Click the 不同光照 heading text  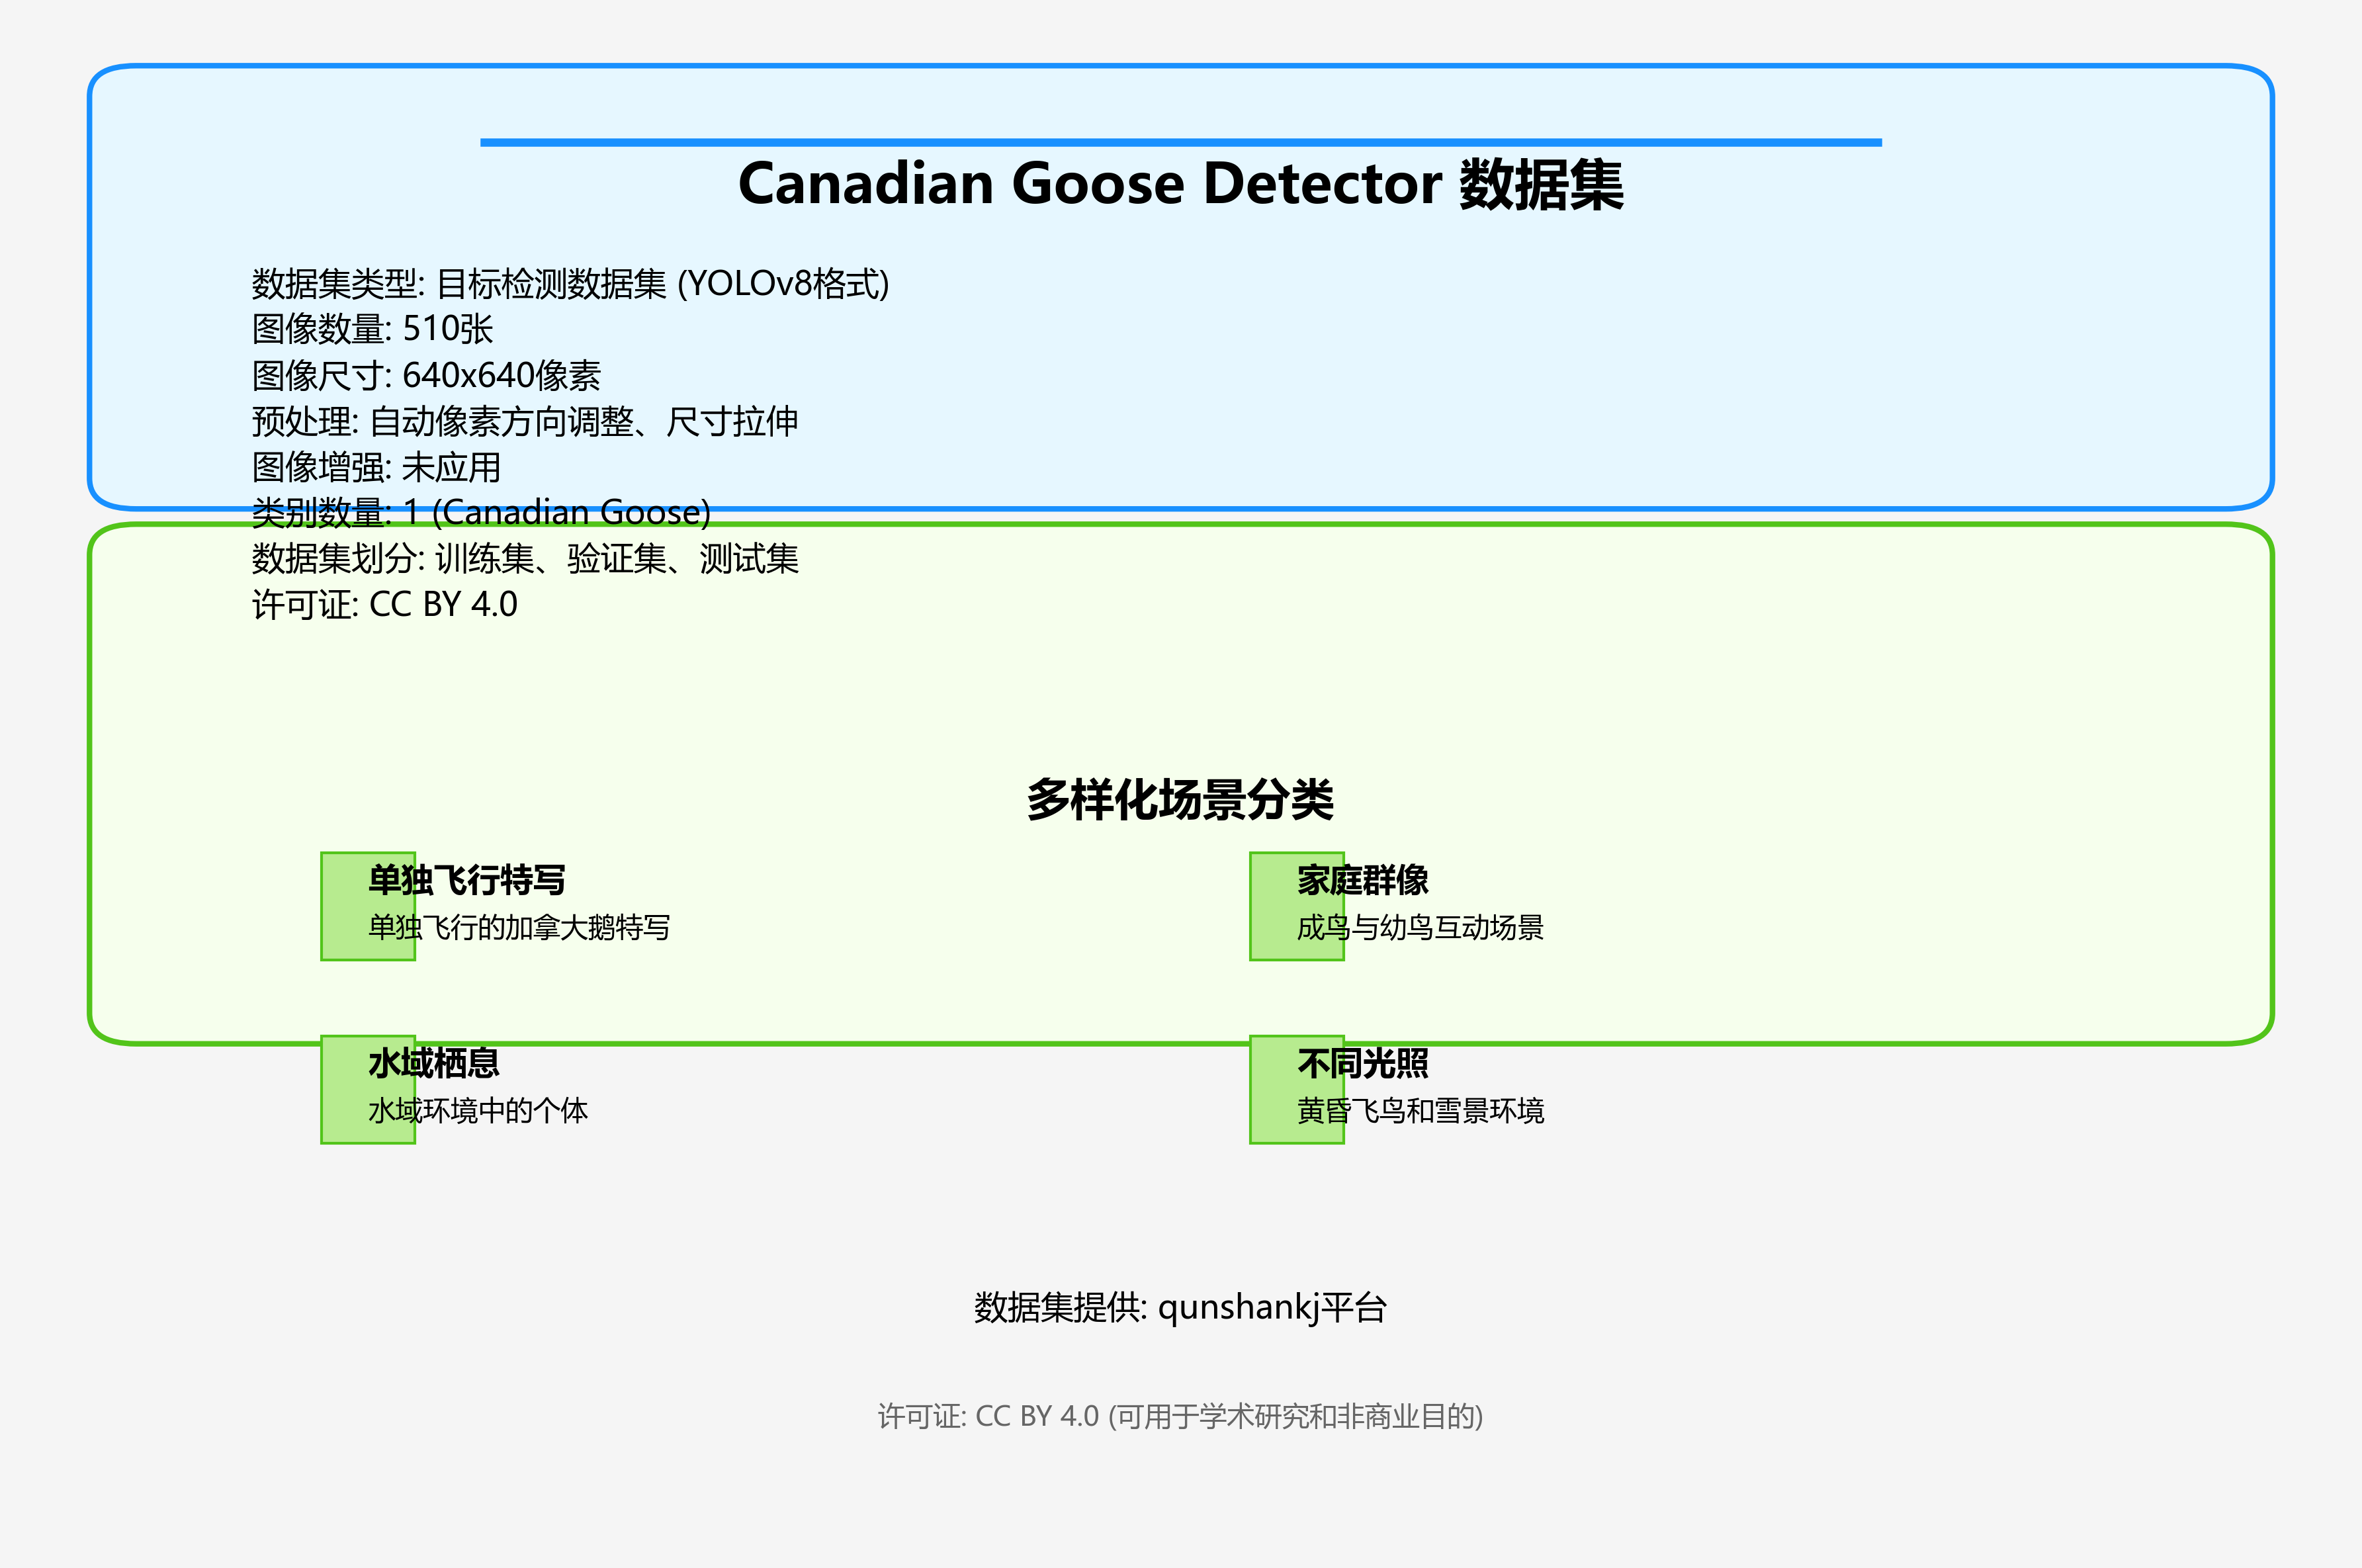[1362, 1063]
